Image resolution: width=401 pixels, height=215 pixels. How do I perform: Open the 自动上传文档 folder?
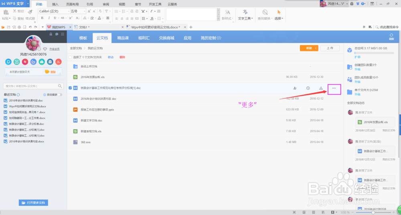(89, 66)
